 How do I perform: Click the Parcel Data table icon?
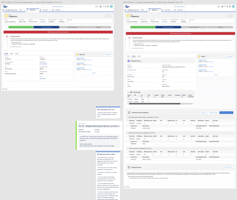131,92
